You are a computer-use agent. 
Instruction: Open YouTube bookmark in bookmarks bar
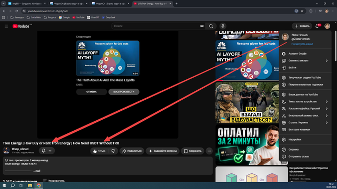[78, 17]
